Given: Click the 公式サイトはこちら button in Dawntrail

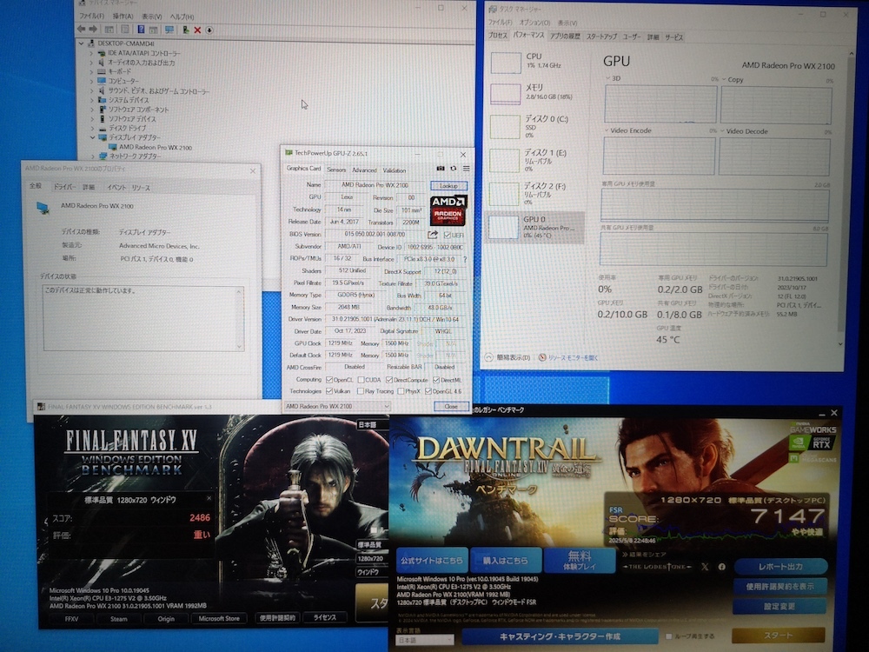Looking at the screenshot, I should 432,561.
